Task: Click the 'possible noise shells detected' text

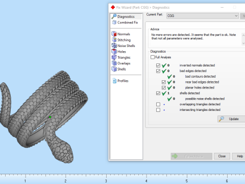Action: (x=205, y=99)
